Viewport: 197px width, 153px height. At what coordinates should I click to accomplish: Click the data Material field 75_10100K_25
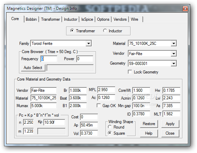tap(43, 98)
